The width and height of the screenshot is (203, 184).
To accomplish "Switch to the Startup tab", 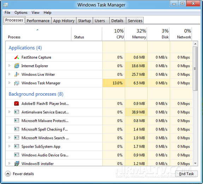I will pos(84,21).
